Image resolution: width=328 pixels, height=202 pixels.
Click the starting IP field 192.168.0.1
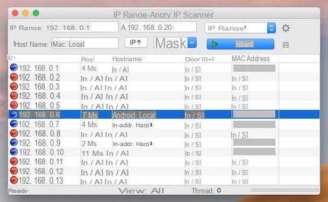[x=85, y=27]
